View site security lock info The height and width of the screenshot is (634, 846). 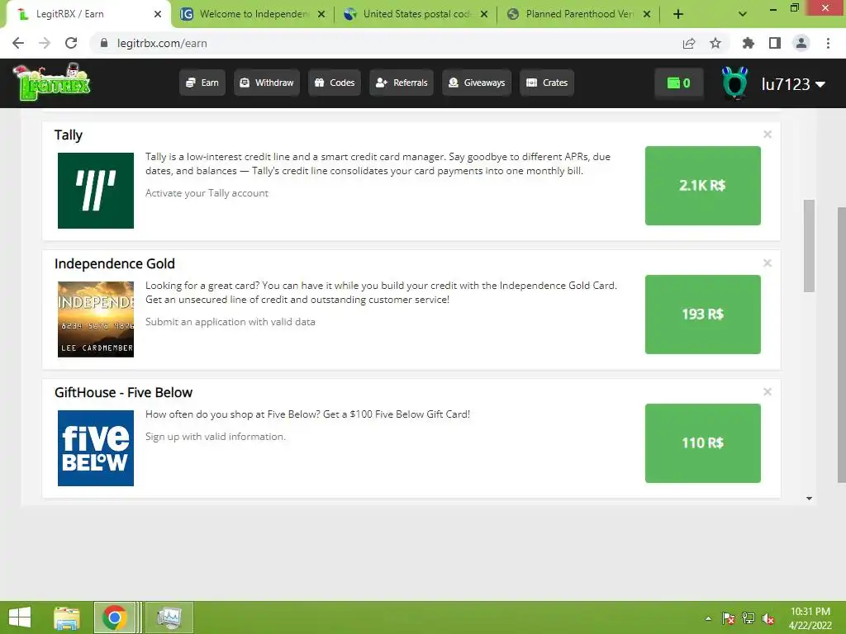(x=104, y=43)
